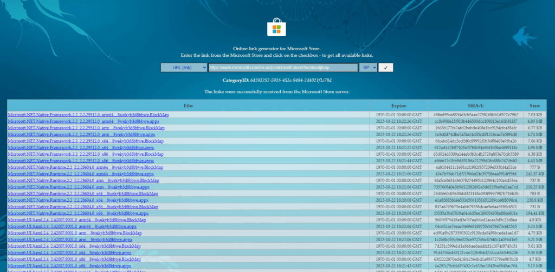This screenshot has width=555, height=272.
Task: Download NET.Native.Runtime 2.2.28604.0 arm appx file
Action: coord(79,187)
